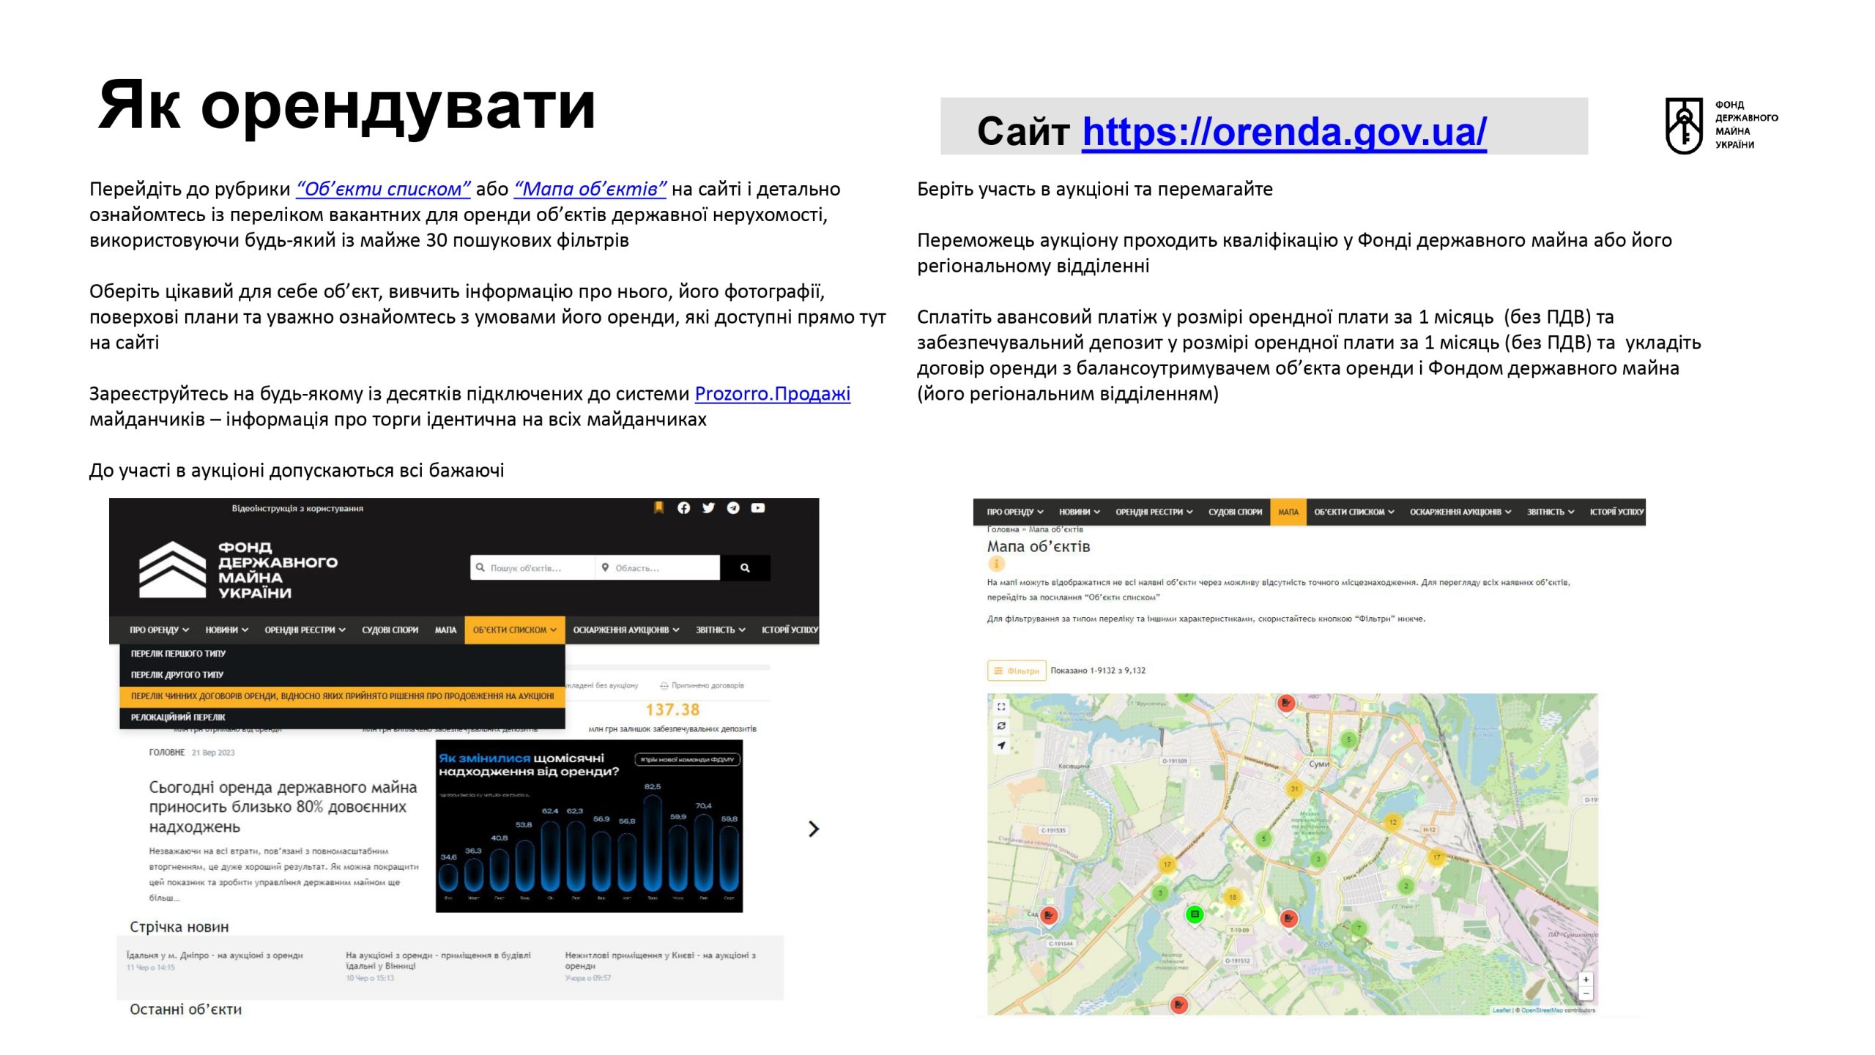This screenshot has width=1875, height=1055.
Task: Expand ПРО ОРЕНДУ on the map page
Action: [x=1015, y=512]
